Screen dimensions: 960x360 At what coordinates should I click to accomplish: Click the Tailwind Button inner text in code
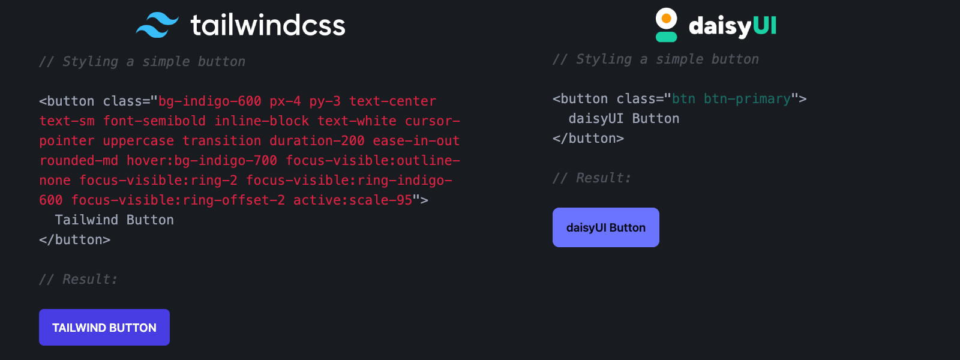113,220
